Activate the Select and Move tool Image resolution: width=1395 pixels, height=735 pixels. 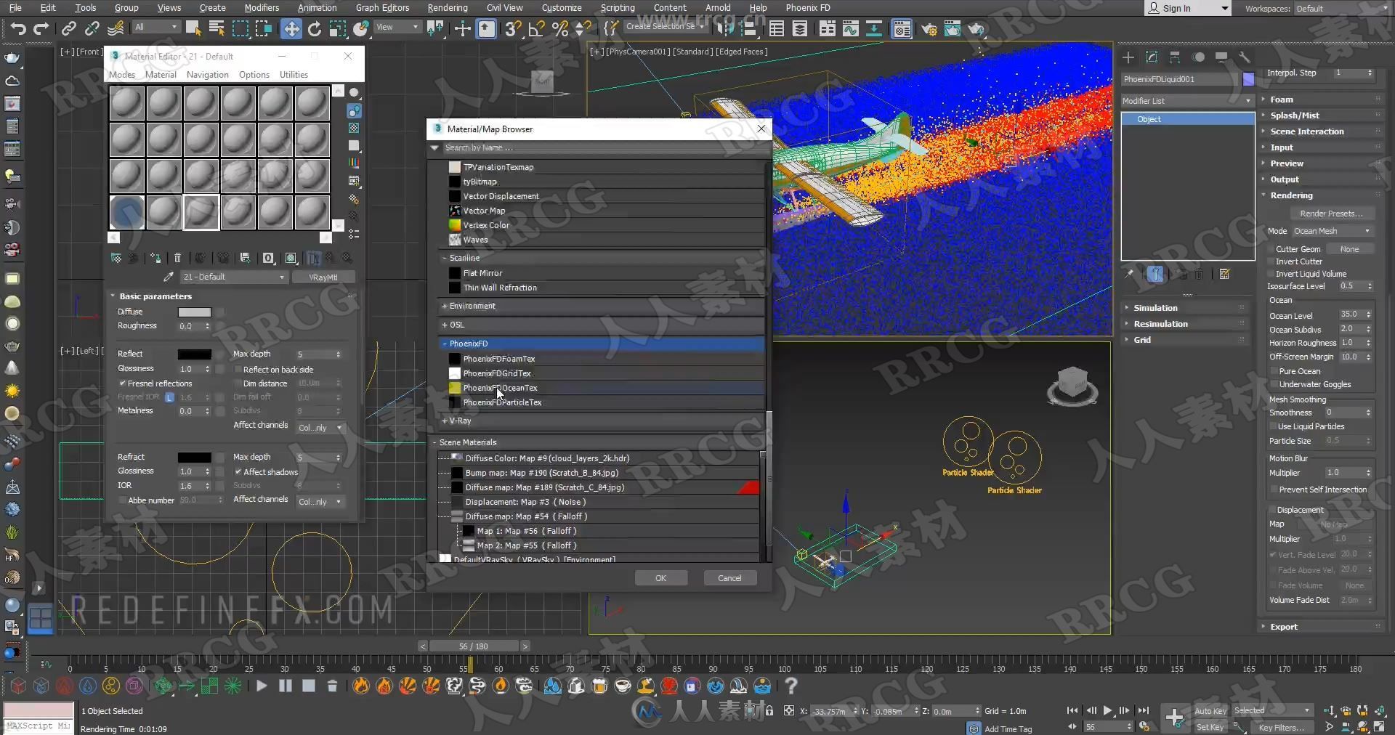coord(291,28)
